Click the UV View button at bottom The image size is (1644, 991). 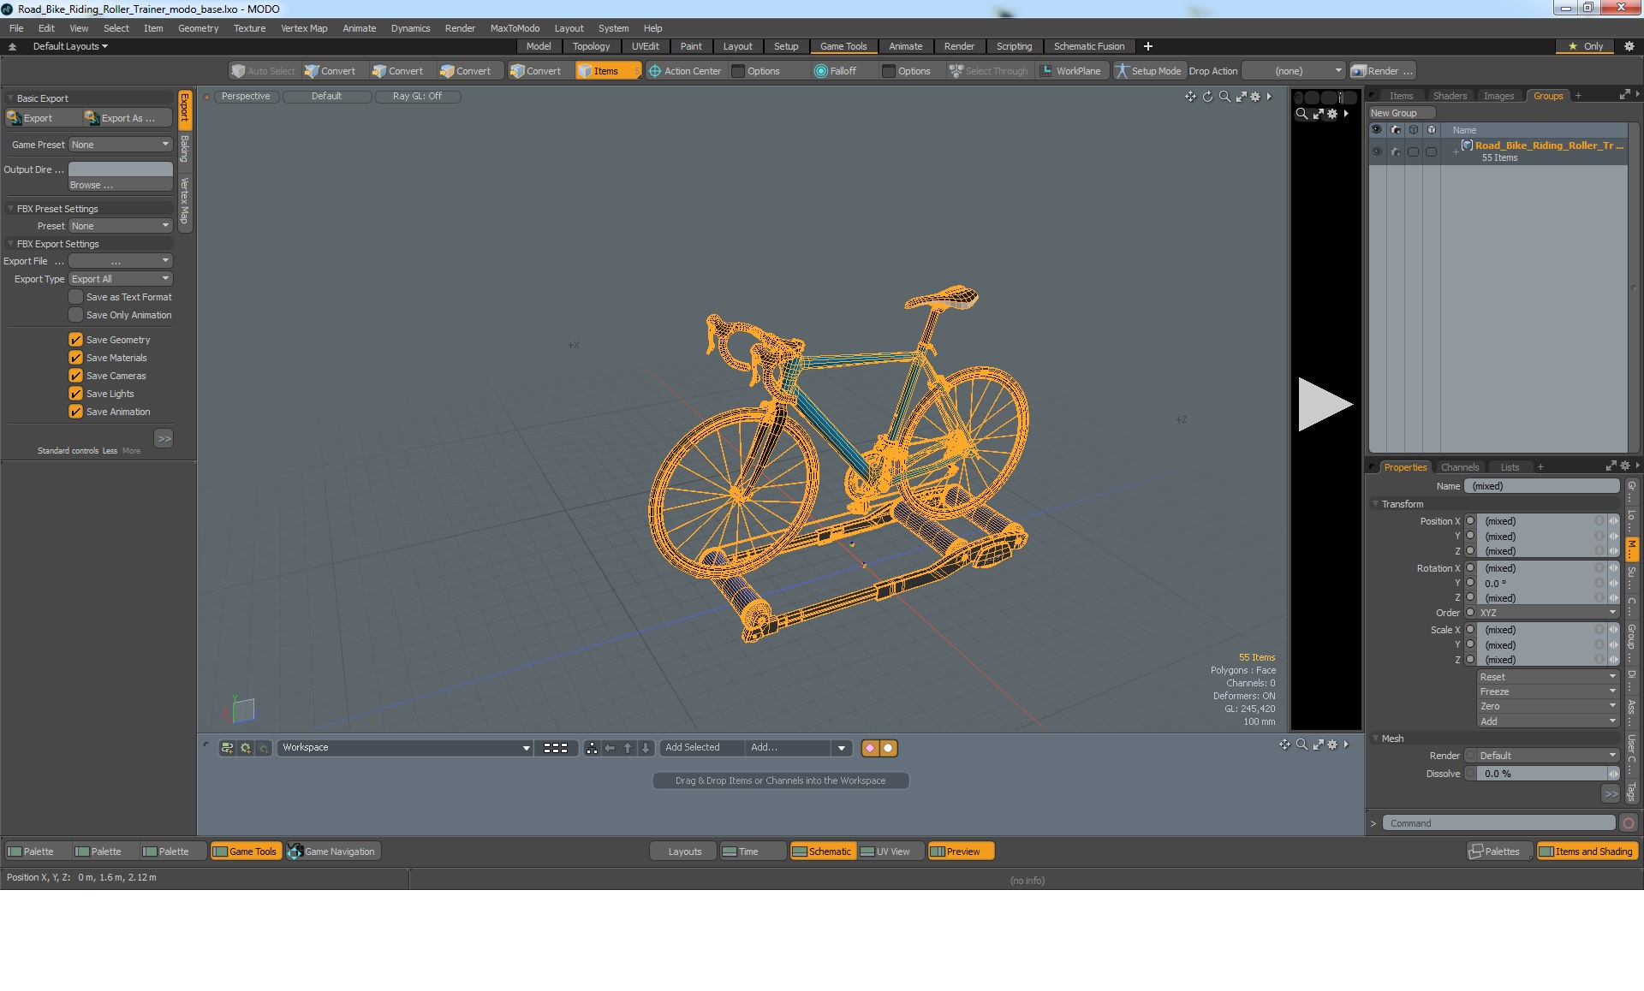click(x=890, y=852)
